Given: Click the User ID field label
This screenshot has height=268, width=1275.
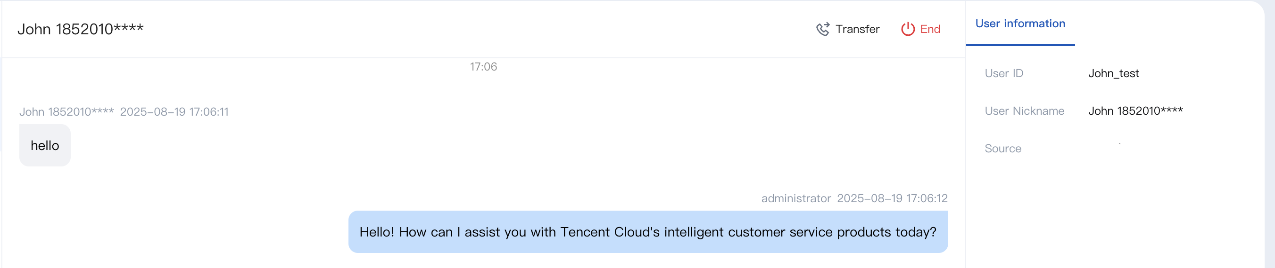Looking at the screenshot, I should tap(1003, 73).
